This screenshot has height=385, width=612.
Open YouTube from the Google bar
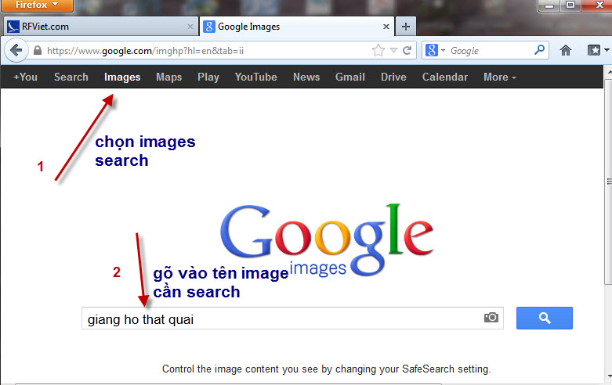[255, 77]
